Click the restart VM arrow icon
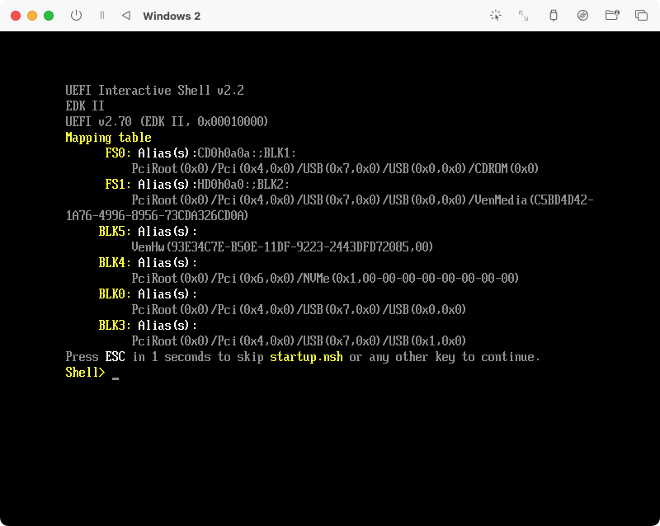Image resolution: width=660 pixels, height=526 pixels. [126, 15]
